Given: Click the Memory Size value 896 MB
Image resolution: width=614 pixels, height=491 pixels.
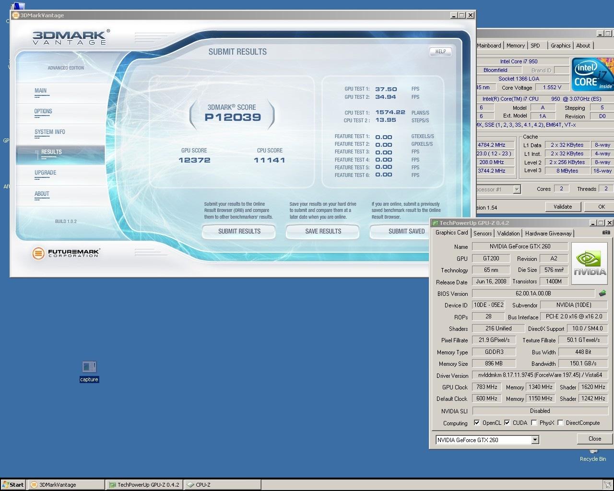Looking at the screenshot, I should [x=494, y=363].
